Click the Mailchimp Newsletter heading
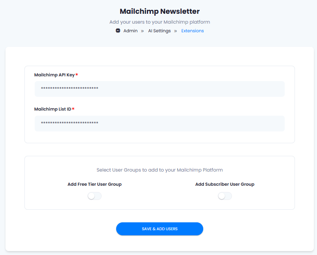This screenshot has height=255, width=317. pos(159,11)
